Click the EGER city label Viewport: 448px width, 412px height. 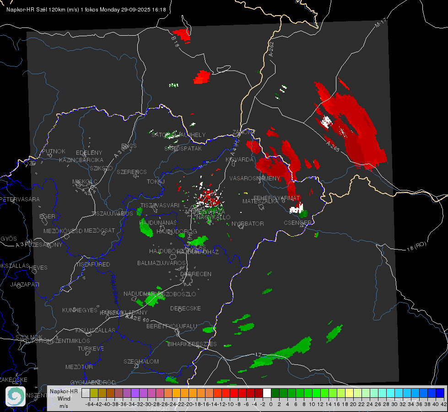[x=48, y=217]
